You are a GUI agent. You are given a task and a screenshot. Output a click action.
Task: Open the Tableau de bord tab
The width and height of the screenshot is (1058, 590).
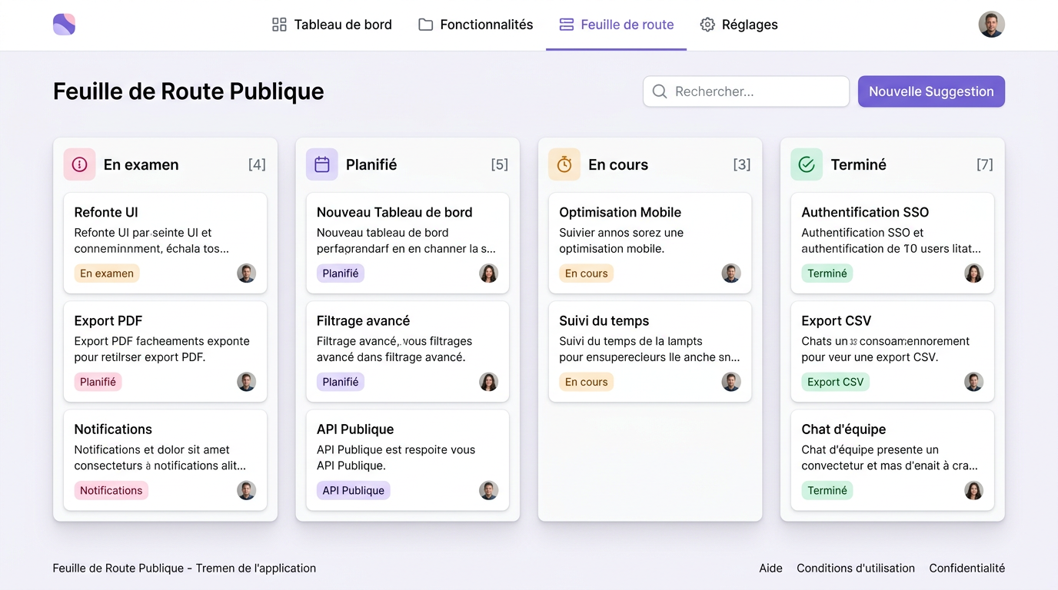click(332, 25)
